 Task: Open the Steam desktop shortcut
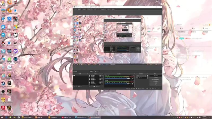coord(3,83)
